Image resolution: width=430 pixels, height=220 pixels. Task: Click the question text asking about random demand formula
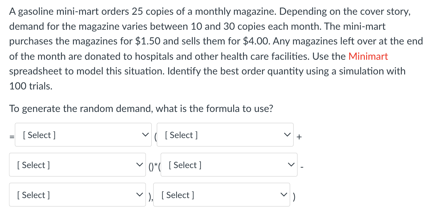pos(141,108)
